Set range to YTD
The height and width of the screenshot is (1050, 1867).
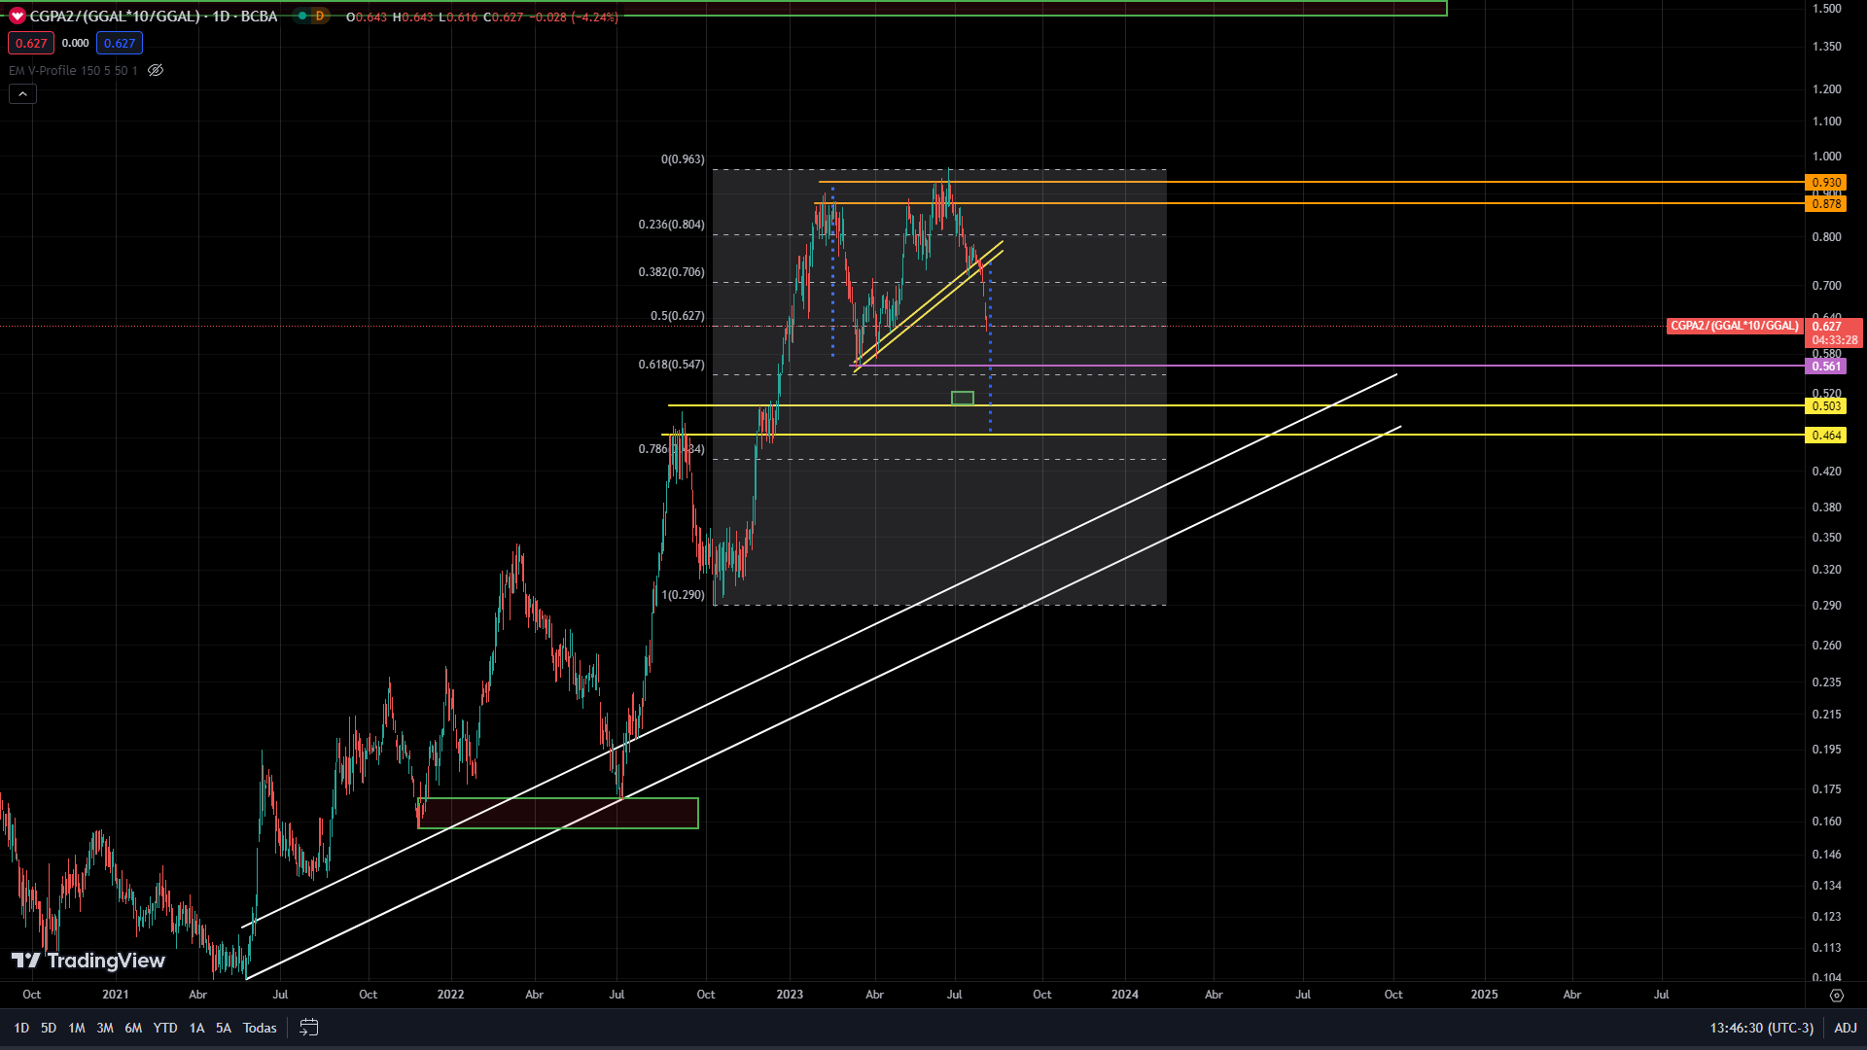click(x=165, y=1028)
